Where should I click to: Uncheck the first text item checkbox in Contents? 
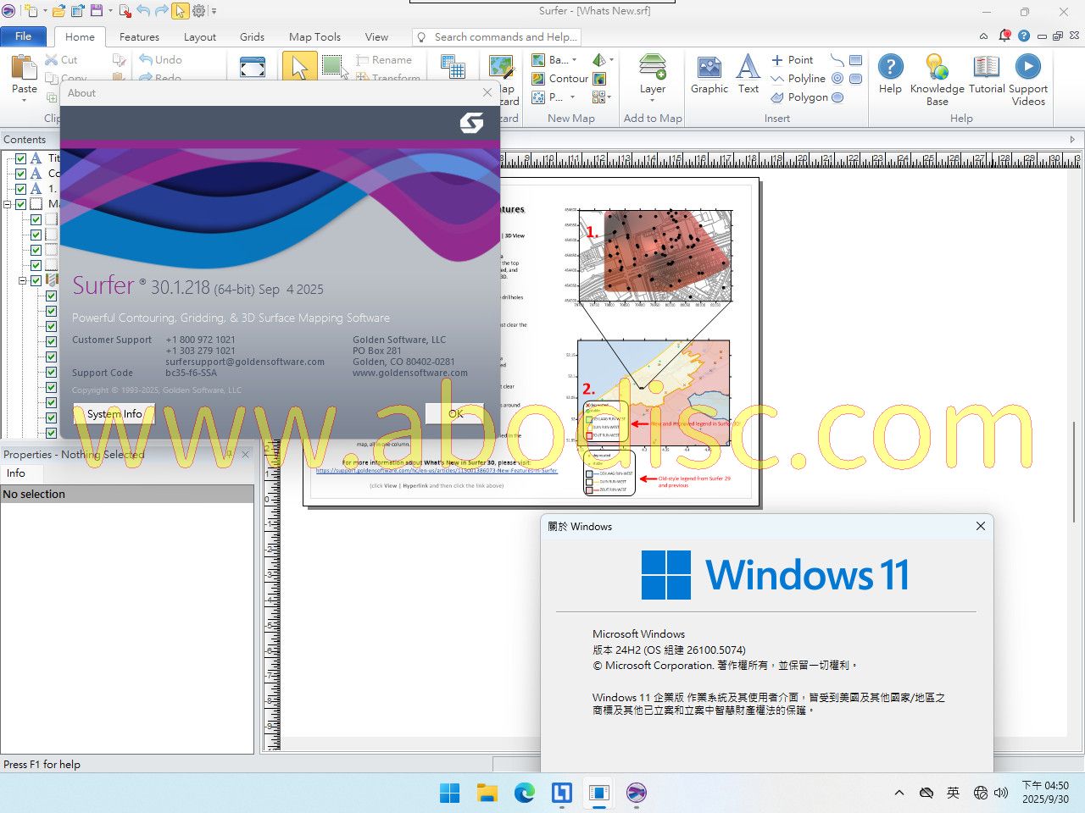pos(21,158)
